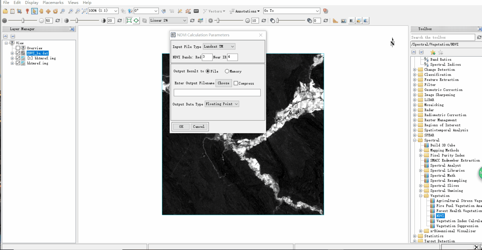Image resolution: width=482 pixels, height=250 pixels.
Task: Select the Fly crosshair-arrows tool
Action: tap(48, 11)
